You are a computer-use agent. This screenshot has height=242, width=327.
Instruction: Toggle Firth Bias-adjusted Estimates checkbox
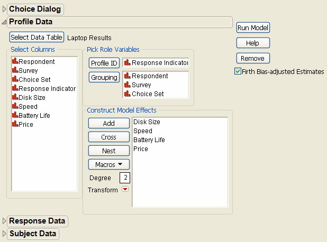coord(238,71)
